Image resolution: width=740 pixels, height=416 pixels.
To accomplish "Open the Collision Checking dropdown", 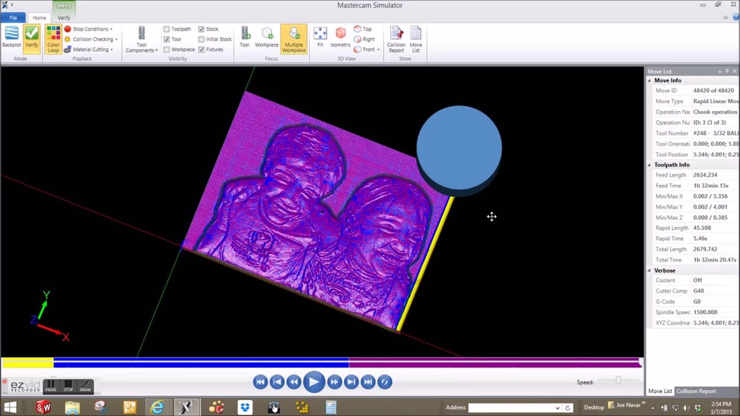I will click(x=91, y=39).
